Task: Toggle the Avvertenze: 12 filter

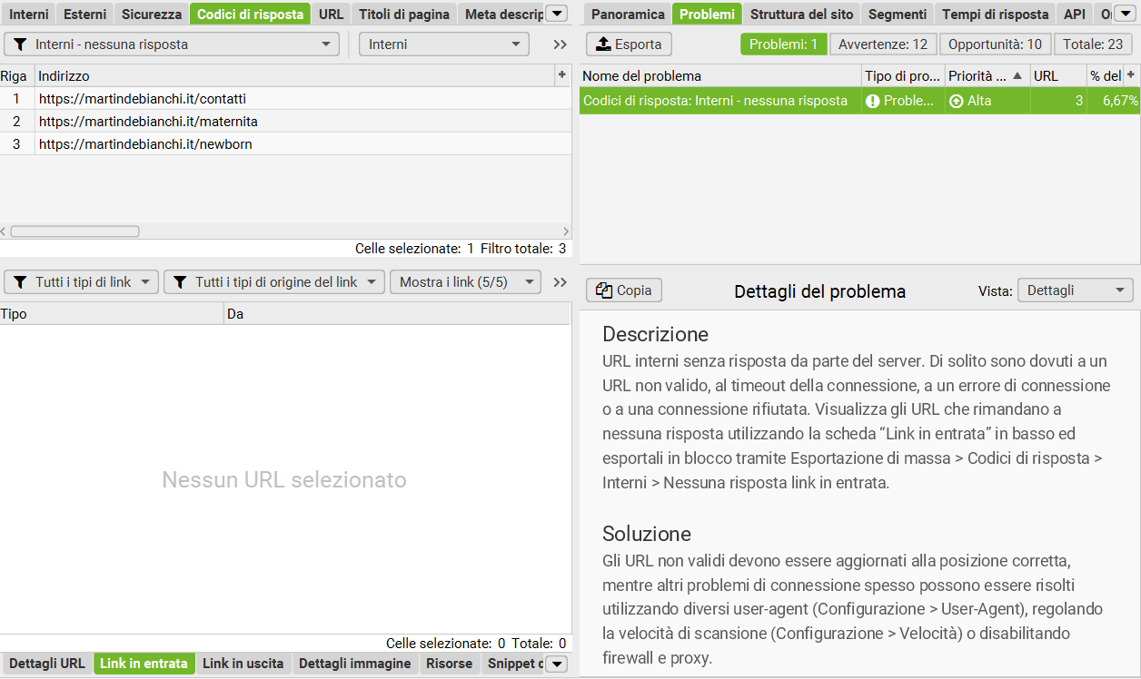Action: coord(883,44)
